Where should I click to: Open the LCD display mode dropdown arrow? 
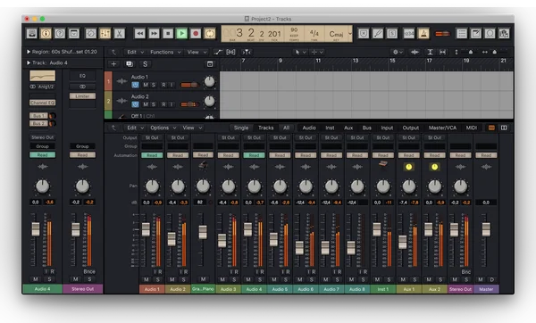point(350,34)
